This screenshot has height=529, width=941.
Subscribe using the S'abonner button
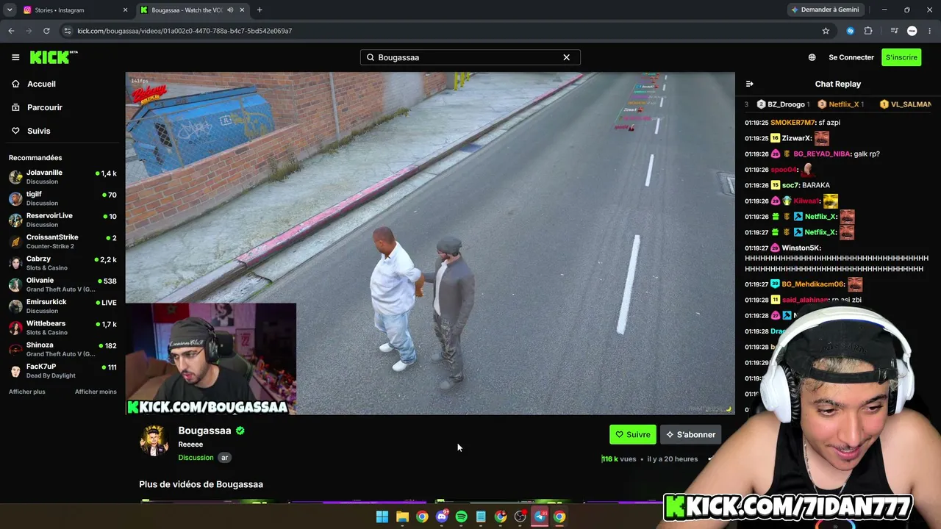tap(690, 434)
